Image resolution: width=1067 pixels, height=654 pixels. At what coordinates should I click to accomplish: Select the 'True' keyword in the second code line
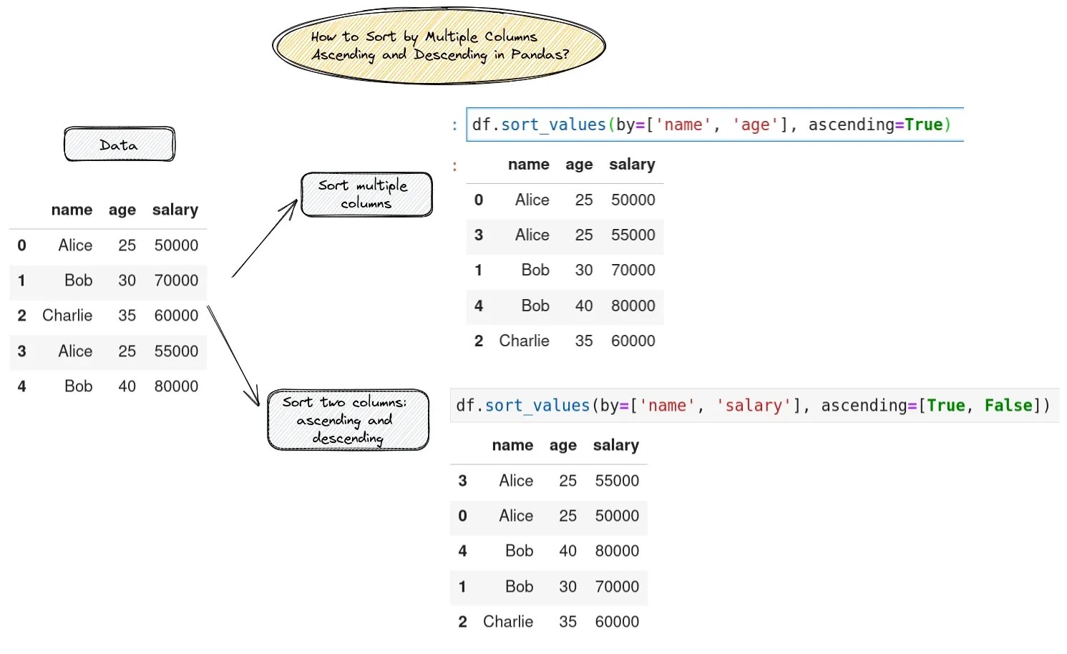pos(946,405)
